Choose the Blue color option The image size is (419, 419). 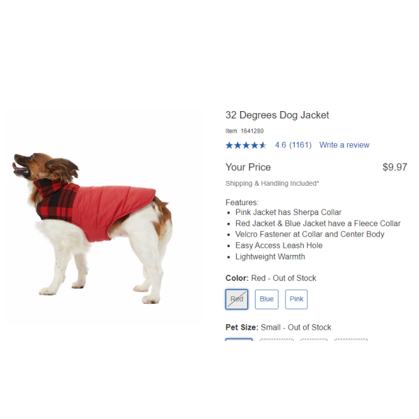[267, 300]
